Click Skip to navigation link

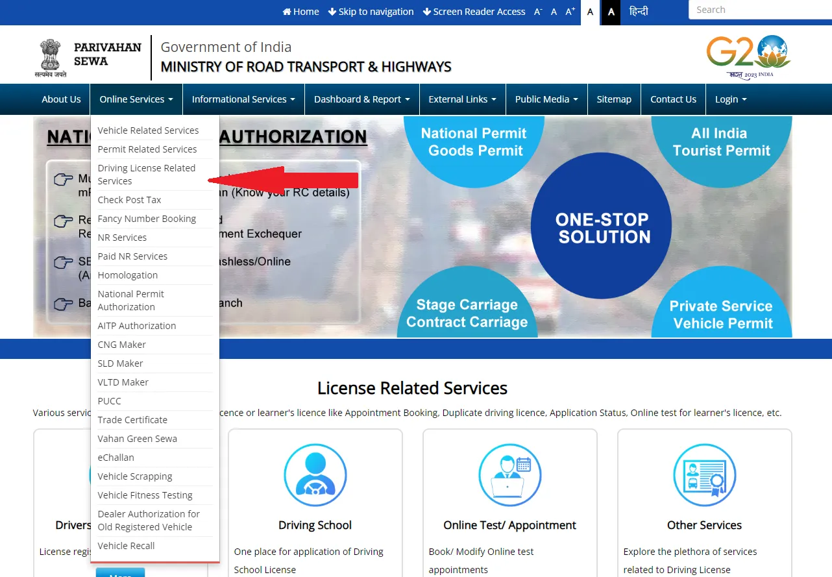pos(371,12)
